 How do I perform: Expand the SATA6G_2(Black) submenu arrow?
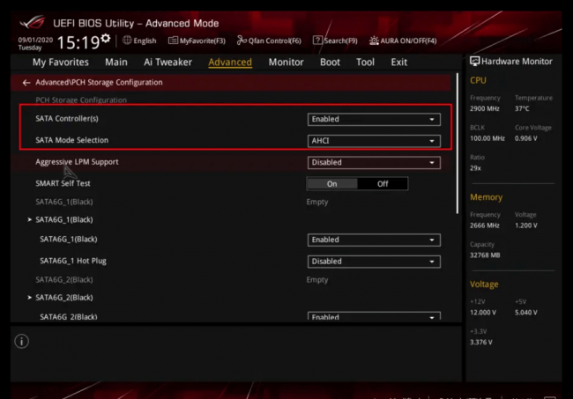pos(30,298)
